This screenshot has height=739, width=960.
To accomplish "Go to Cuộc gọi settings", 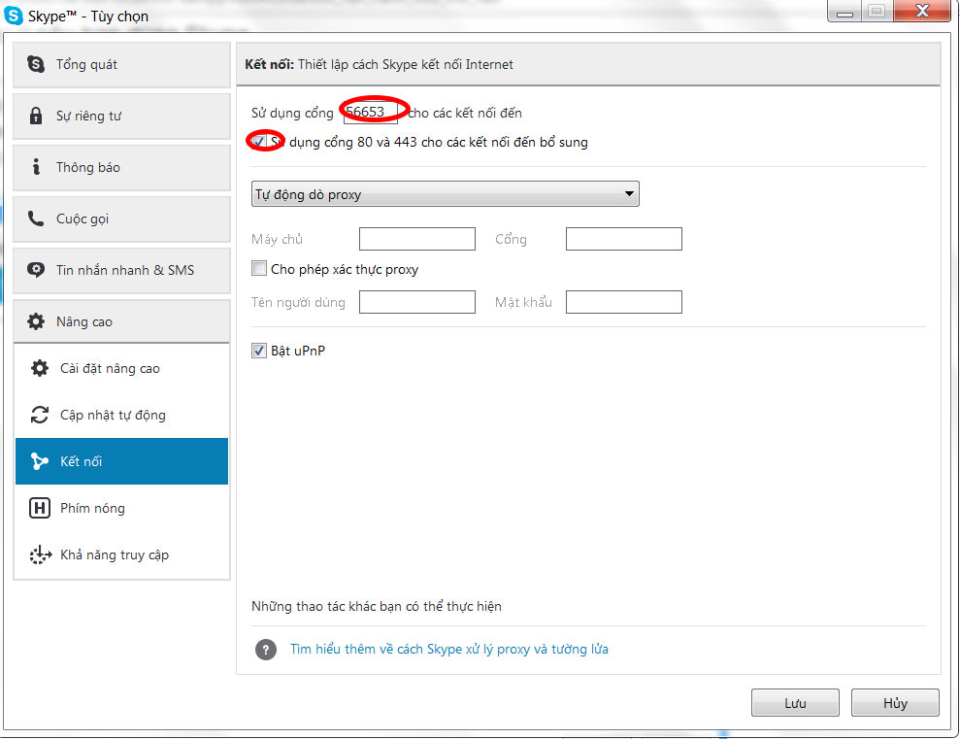I will click(121, 218).
